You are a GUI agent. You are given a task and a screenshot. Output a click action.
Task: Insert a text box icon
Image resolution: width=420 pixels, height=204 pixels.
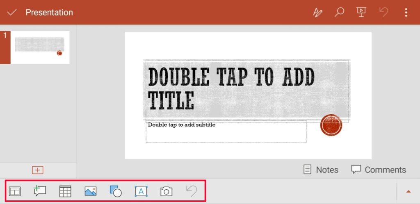[x=141, y=191]
